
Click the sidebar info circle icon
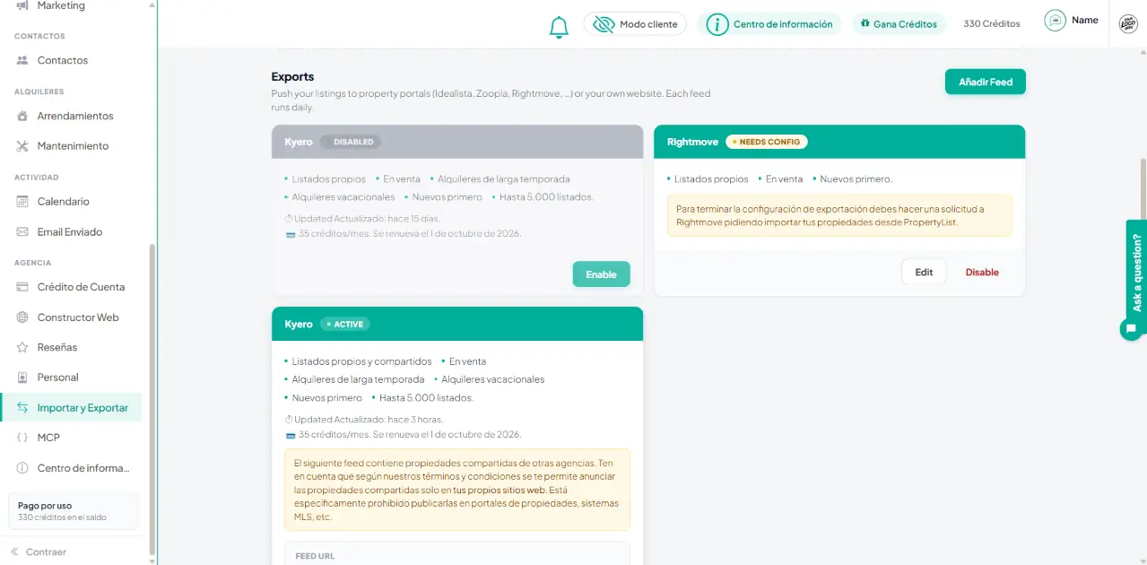(22, 468)
